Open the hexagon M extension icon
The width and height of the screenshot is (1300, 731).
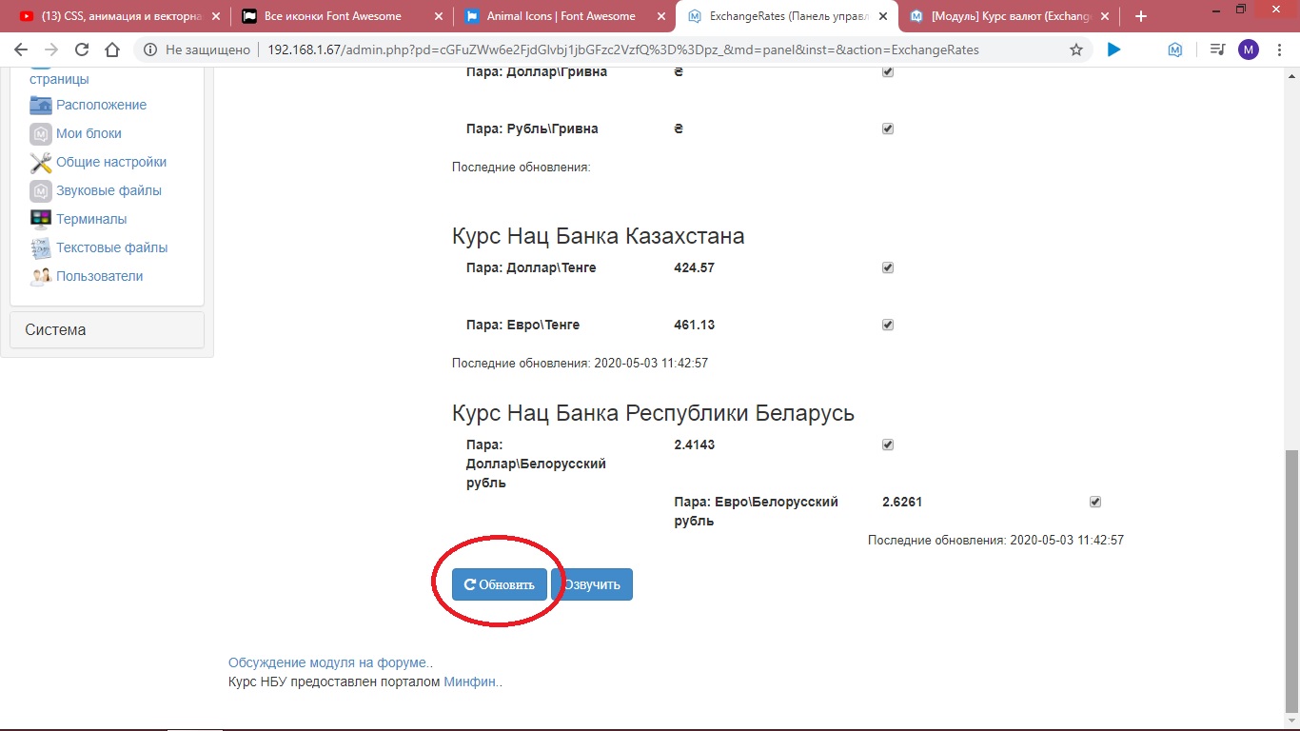coord(1175,49)
